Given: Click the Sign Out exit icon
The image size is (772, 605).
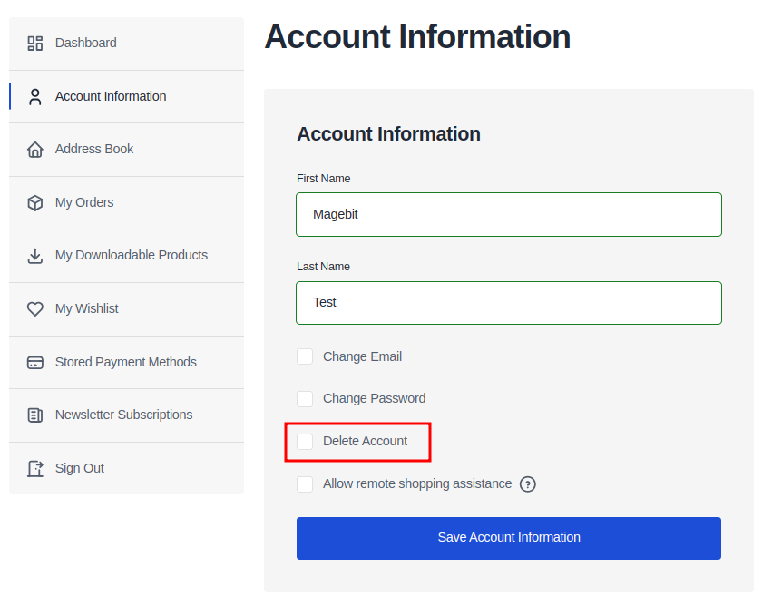Looking at the screenshot, I should pos(34,468).
